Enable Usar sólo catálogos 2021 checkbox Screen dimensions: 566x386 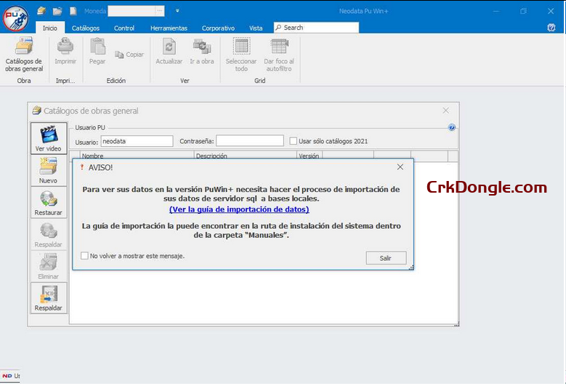click(294, 141)
